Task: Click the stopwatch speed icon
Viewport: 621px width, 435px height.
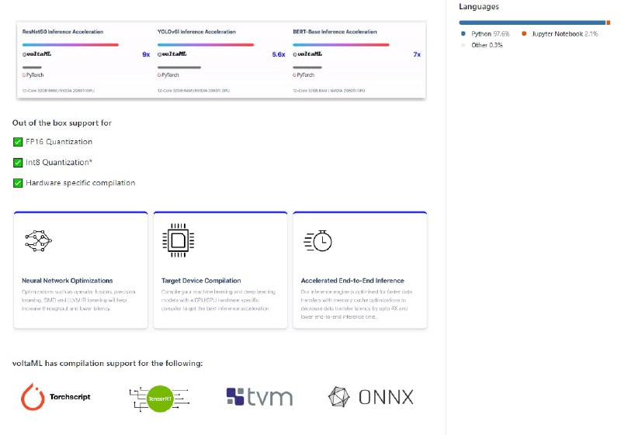Action: tap(317, 241)
